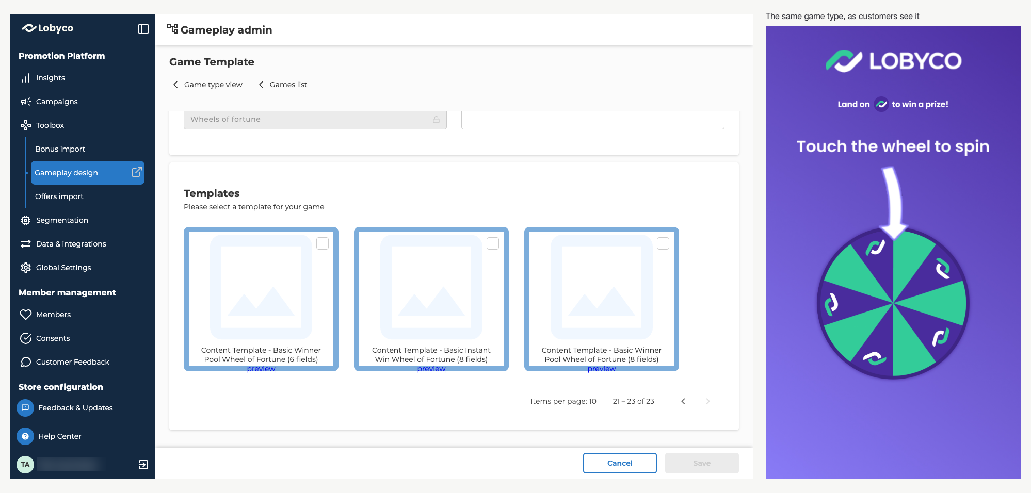This screenshot has width=1031, height=493.
Task: Click the Toolbox icon
Action: 26,125
